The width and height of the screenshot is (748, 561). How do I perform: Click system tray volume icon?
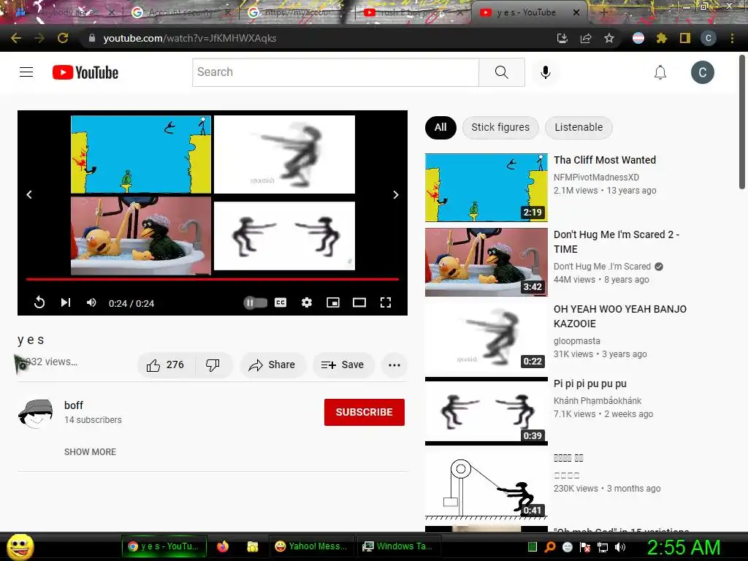(x=620, y=547)
